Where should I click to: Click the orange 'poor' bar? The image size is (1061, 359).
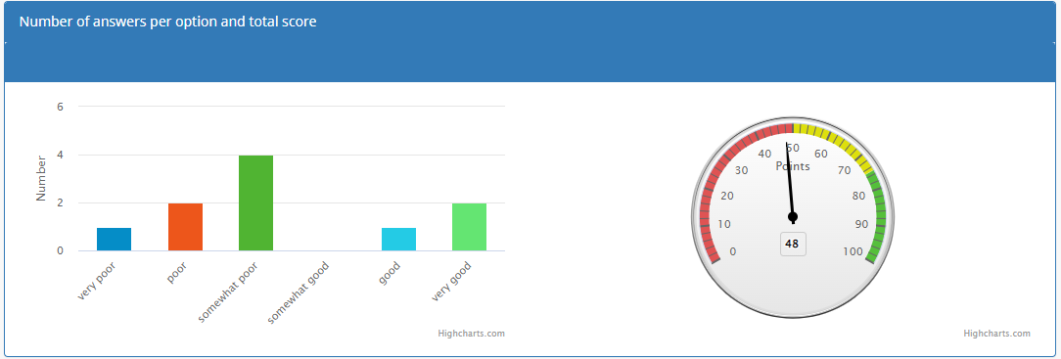185,227
